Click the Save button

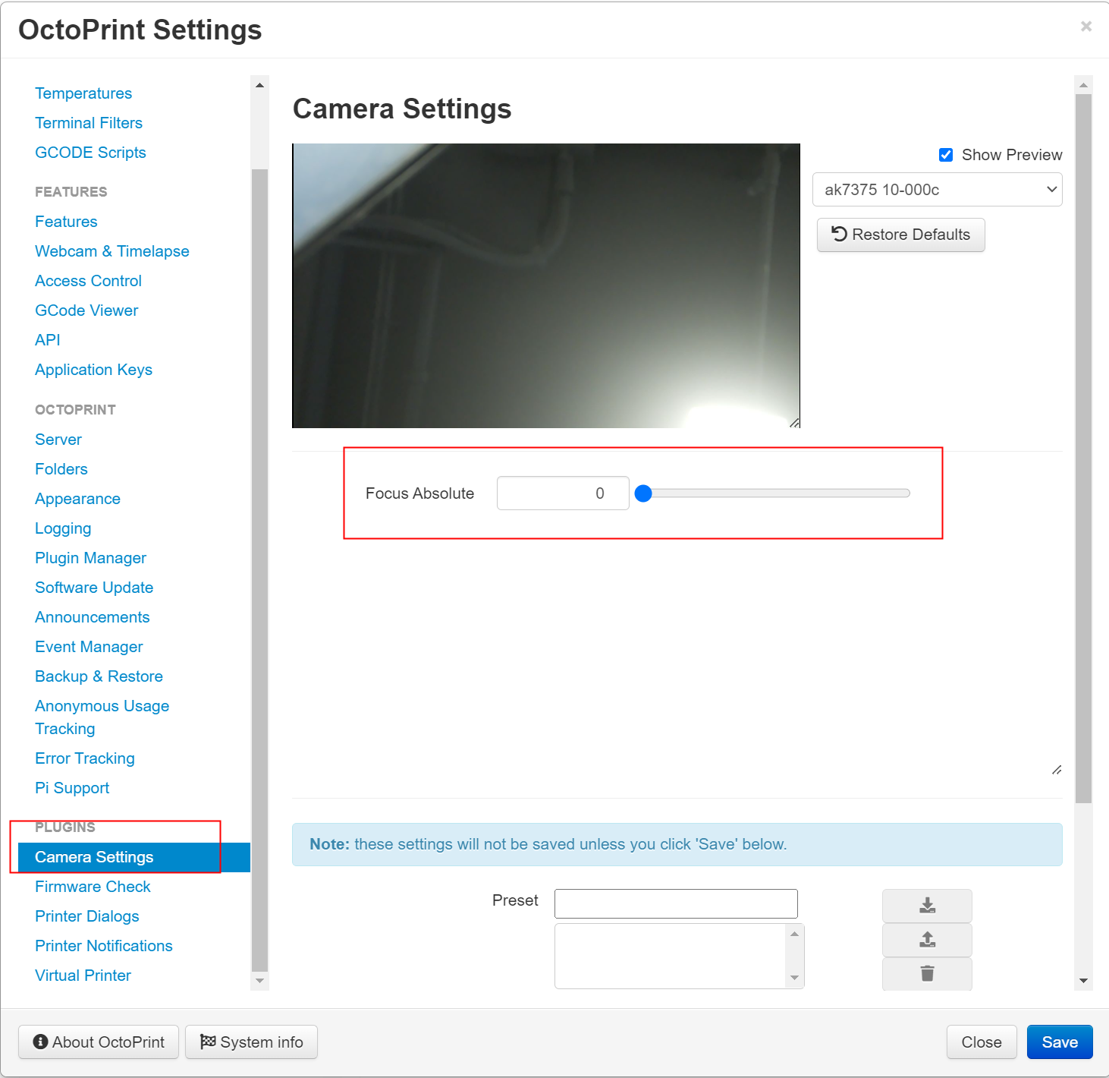[x=1060, y=1042]
